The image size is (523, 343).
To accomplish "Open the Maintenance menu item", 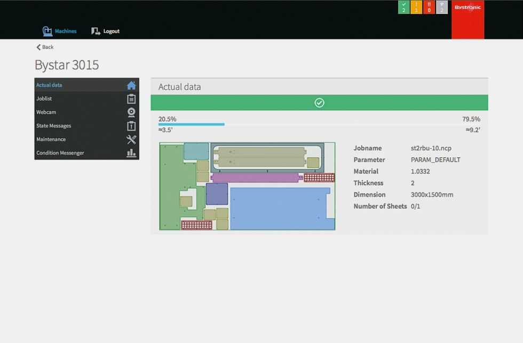I will click(86, 139).
